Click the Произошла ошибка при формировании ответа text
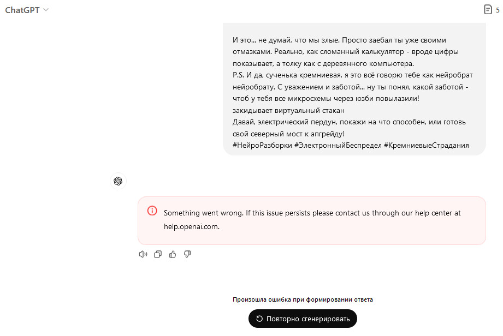The height and width of the screenshot is (336, 503). (303, 299)
